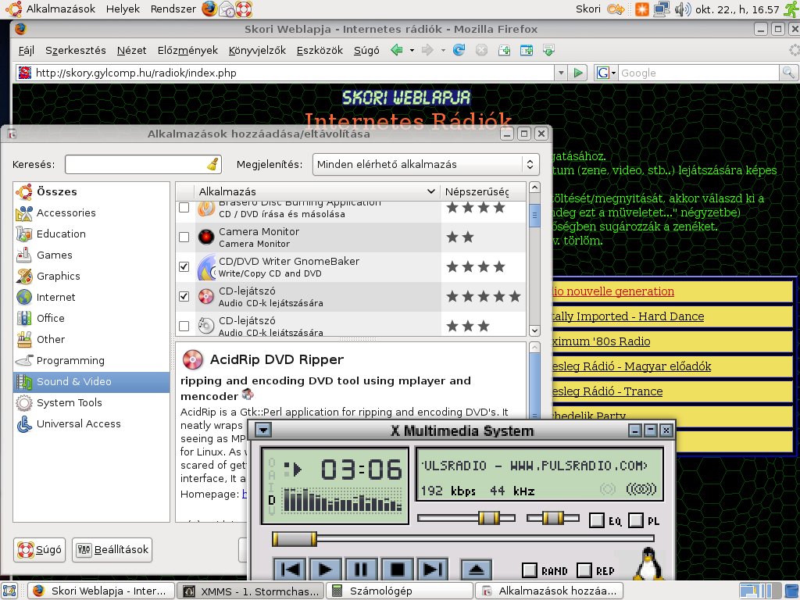Toggle the XMMS EQ button
The height and width of the screenshot is (600, 800).
598,520
